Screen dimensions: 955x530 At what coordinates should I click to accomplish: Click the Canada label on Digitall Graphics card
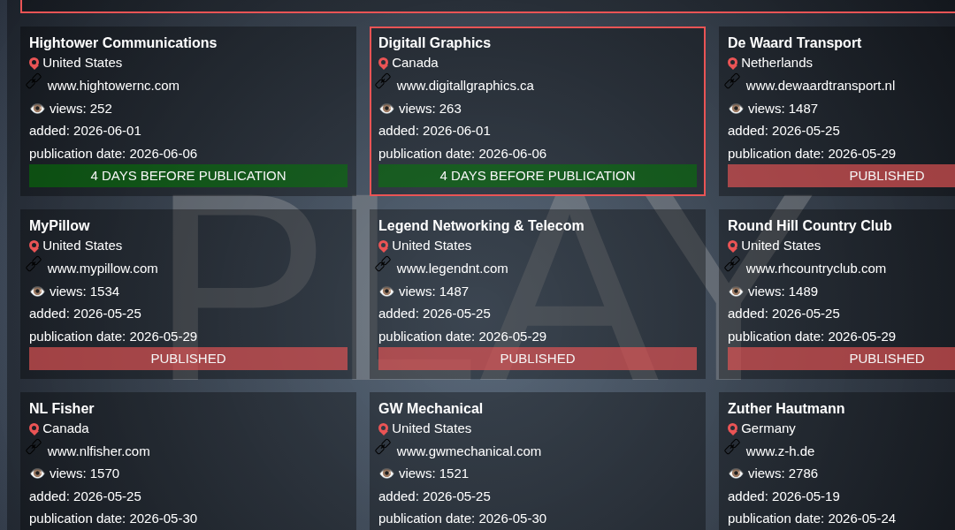click(415, 64)
